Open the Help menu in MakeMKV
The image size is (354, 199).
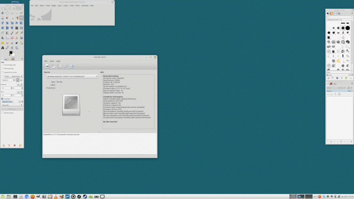pyautogui.click(x=58, y=61)
